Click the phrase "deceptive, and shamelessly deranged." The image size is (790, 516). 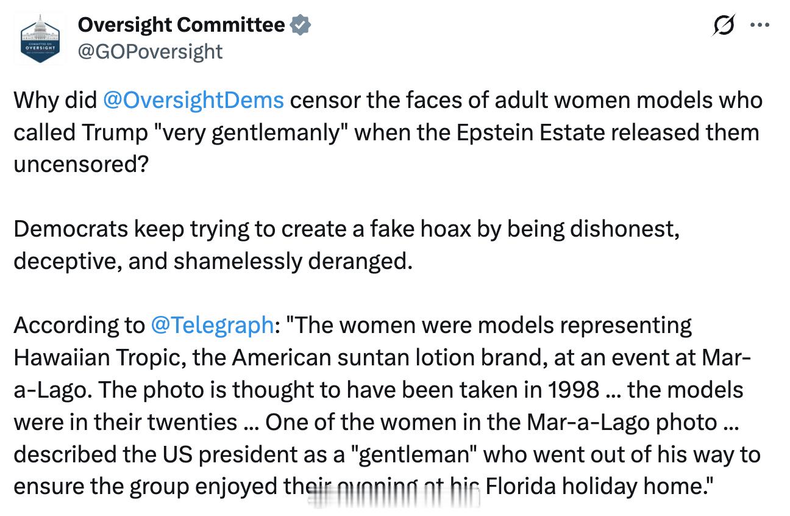click(x=213, y=261)
